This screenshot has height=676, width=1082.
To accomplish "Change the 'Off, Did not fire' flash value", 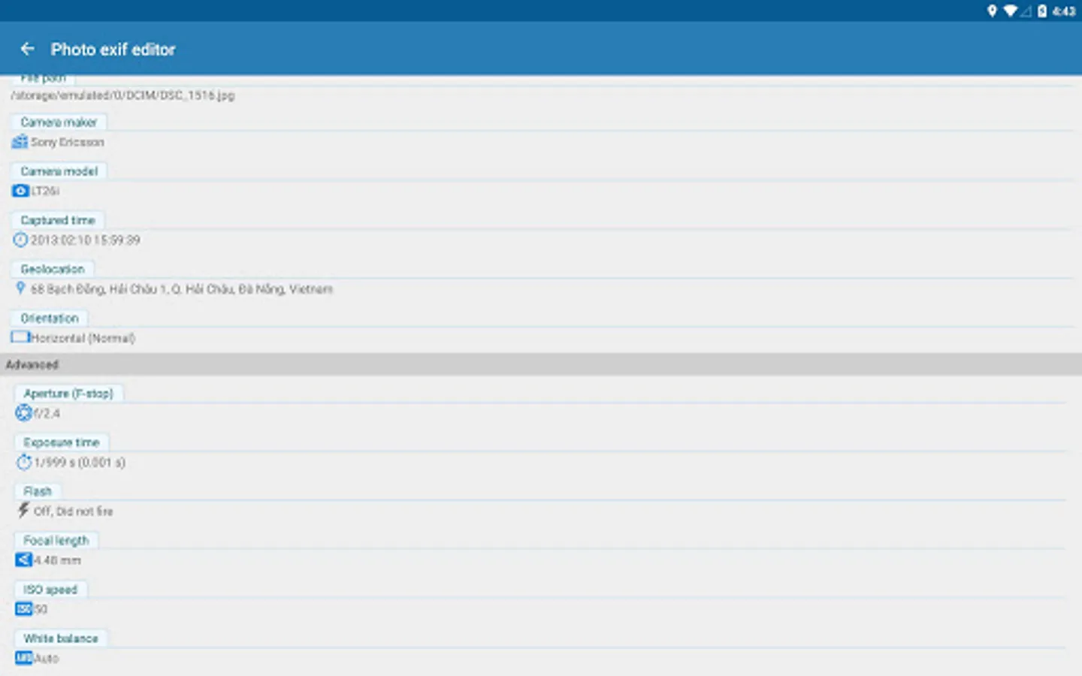I will click(74, 511).
